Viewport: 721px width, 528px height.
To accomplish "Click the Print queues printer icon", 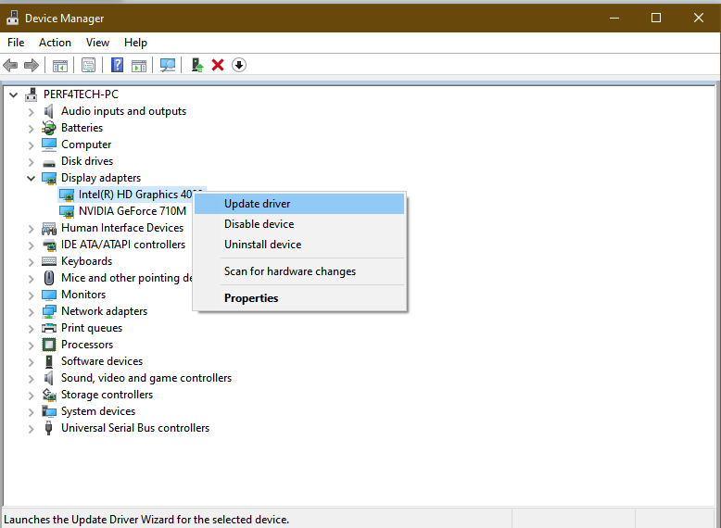I will point(49,328).
